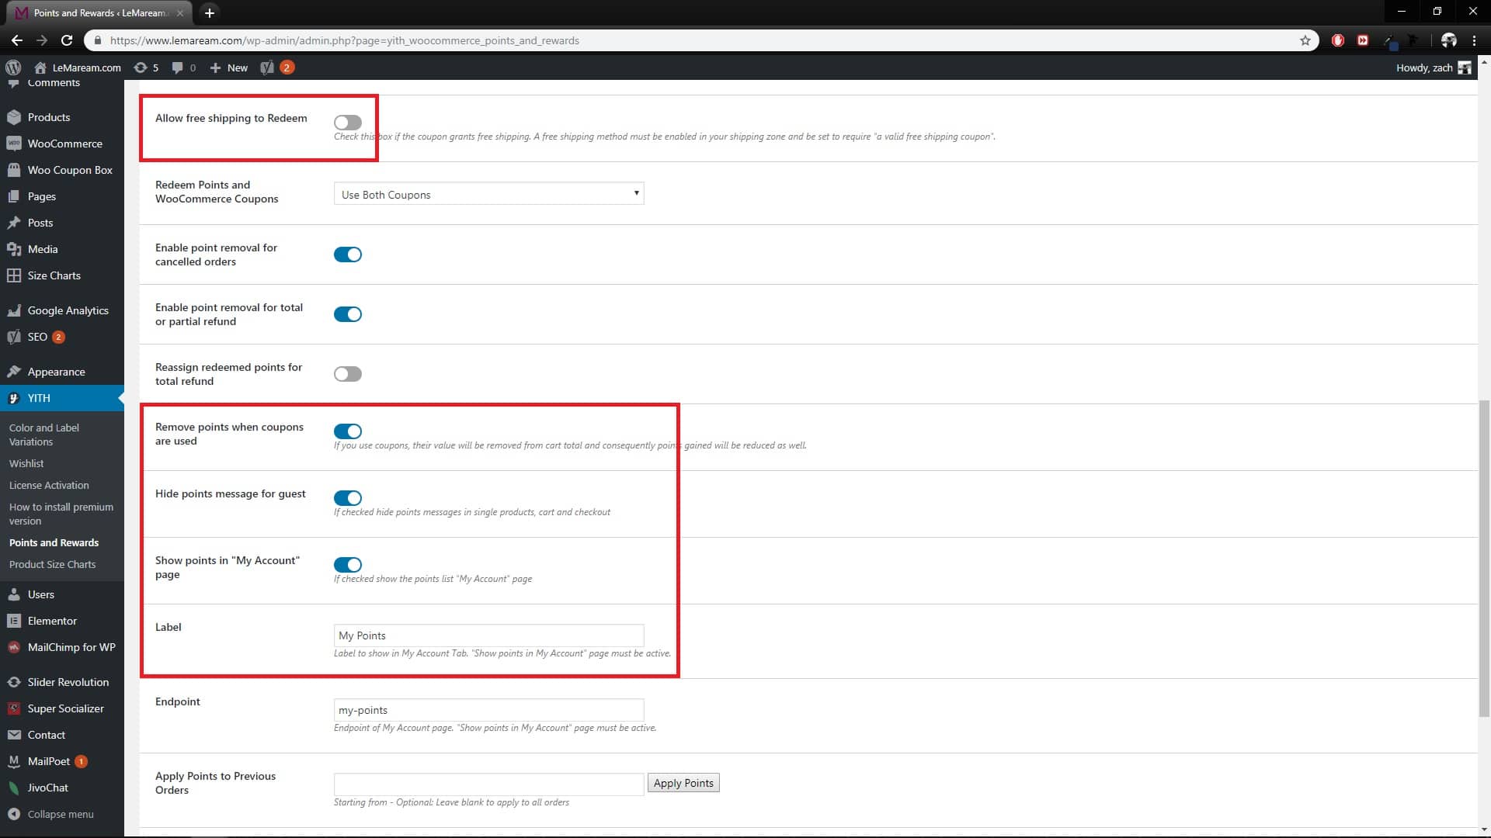Close the Points and Rewards browser tab

(180, 12)
